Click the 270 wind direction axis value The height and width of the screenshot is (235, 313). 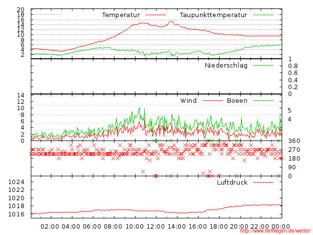[x=294, y=150]
